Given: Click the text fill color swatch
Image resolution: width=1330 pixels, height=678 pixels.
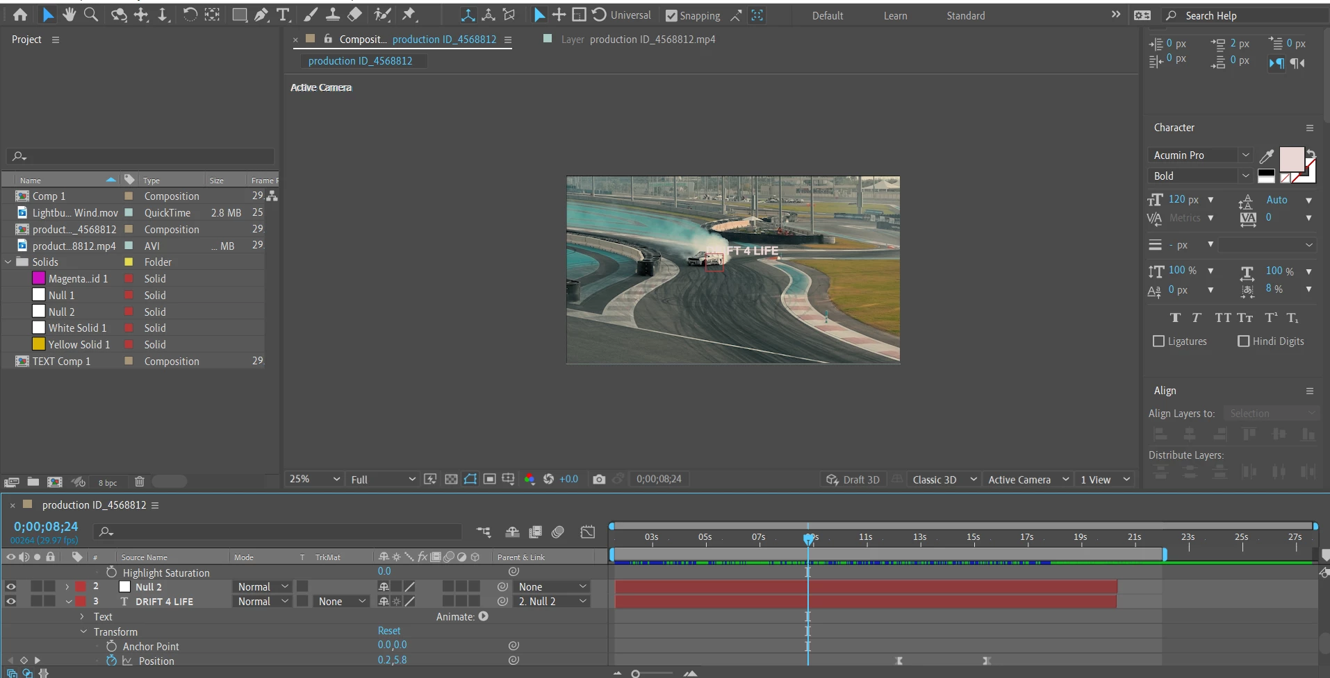Looking at the screenshot, I should pos(1291,160).
